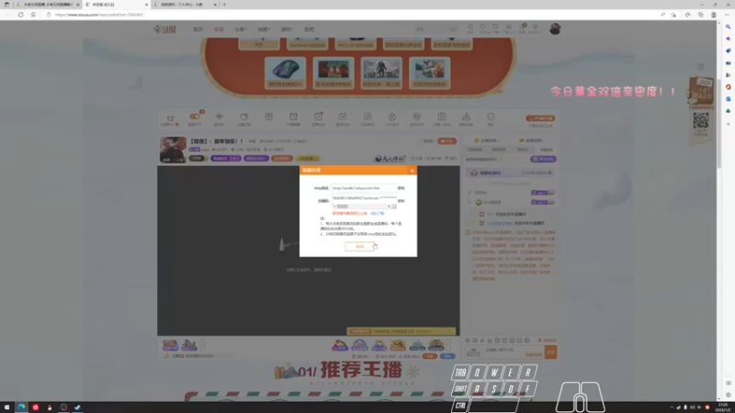The width and height of the screenshot is (735, 413).
Task: Open the blue learn-more link in dialog
Action: (x=378, y=214)
